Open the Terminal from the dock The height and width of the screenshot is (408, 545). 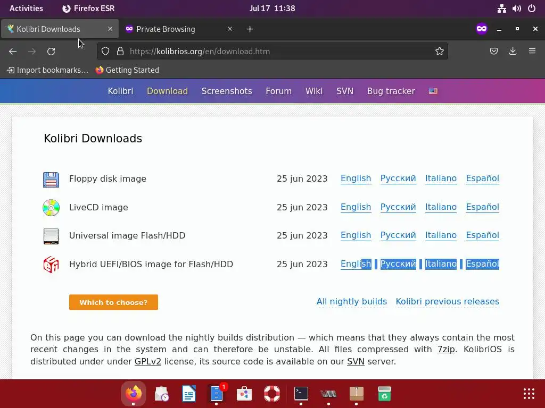coord(301,394)
